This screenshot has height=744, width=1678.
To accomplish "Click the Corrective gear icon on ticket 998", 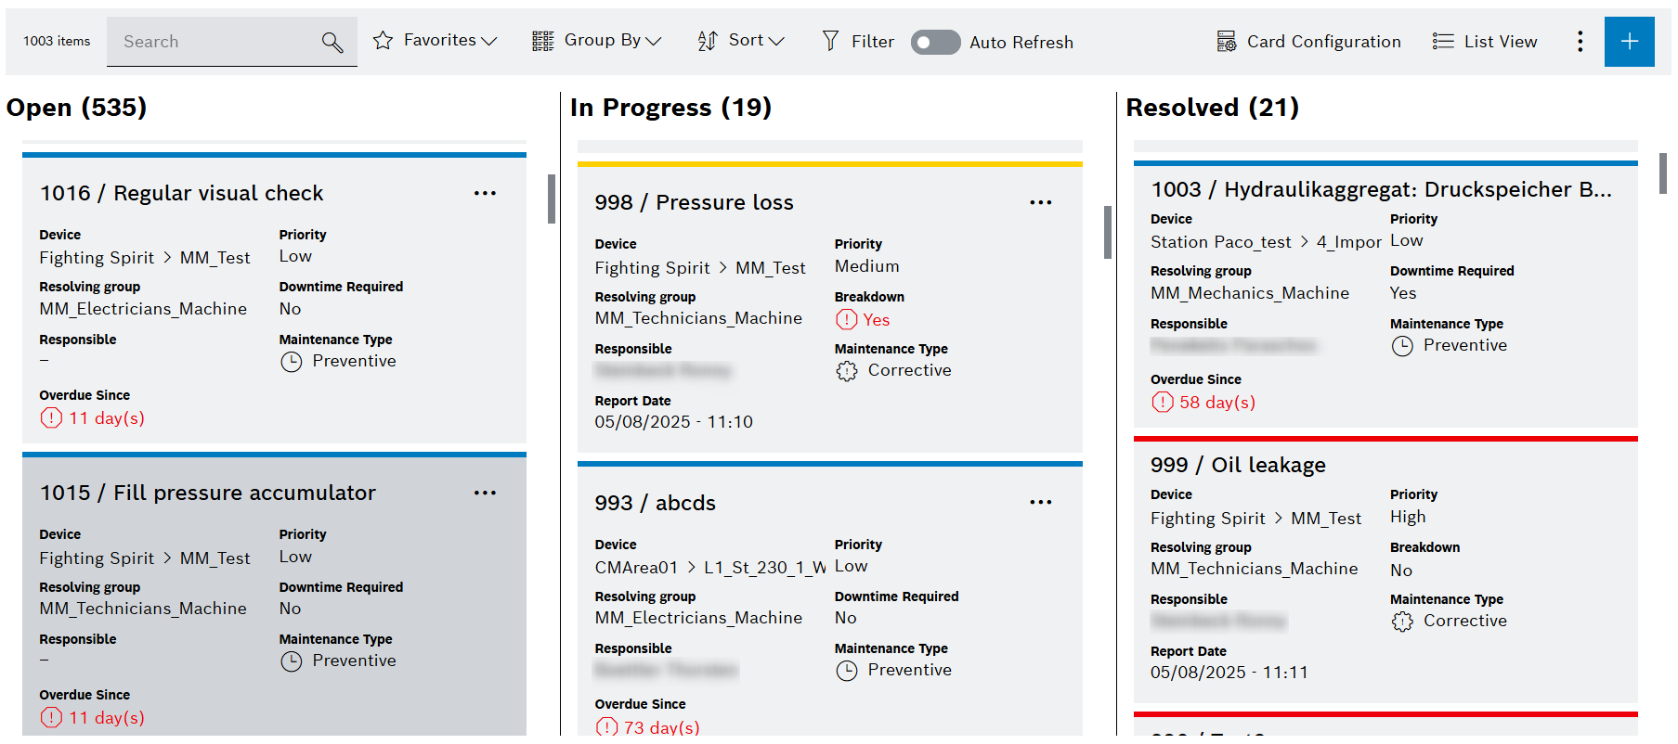I will tap(846, 370).
